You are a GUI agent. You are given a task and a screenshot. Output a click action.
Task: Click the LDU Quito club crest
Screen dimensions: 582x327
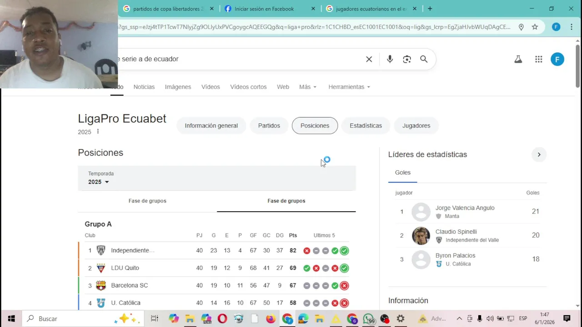(x=101, y=268)
